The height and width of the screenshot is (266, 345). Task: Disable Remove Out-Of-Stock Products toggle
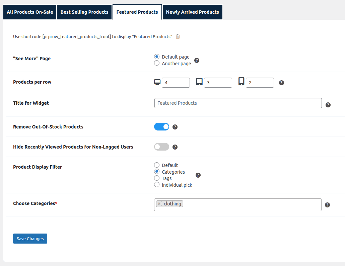[x=161, y=127]
